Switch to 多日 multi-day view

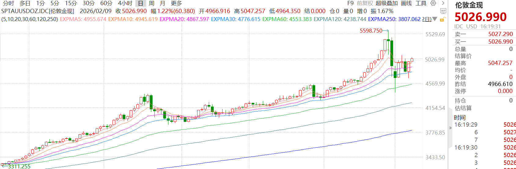tap(25, 3)
